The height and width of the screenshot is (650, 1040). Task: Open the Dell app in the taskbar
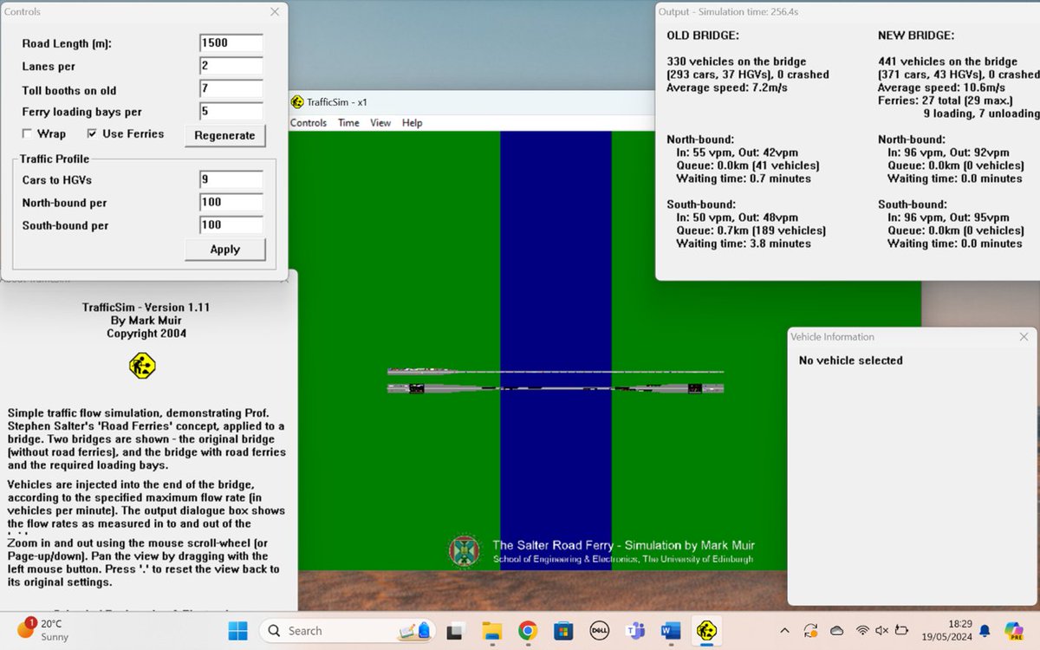(x=598, y=631)
